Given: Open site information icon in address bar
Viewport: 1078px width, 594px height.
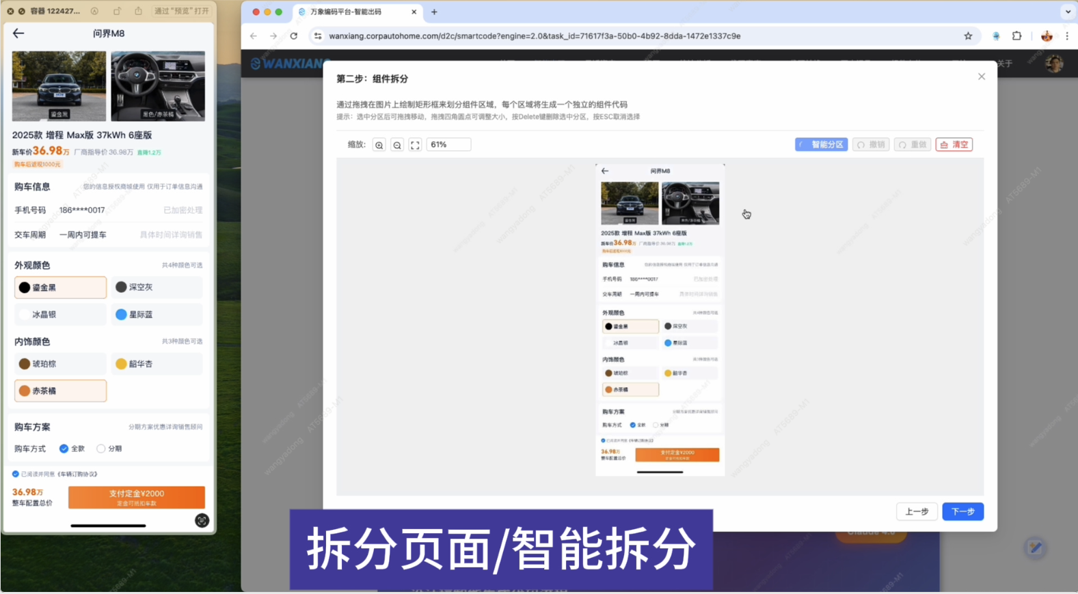Looking at the screenshot, I should pyautogui.click(x=318, y=36).
